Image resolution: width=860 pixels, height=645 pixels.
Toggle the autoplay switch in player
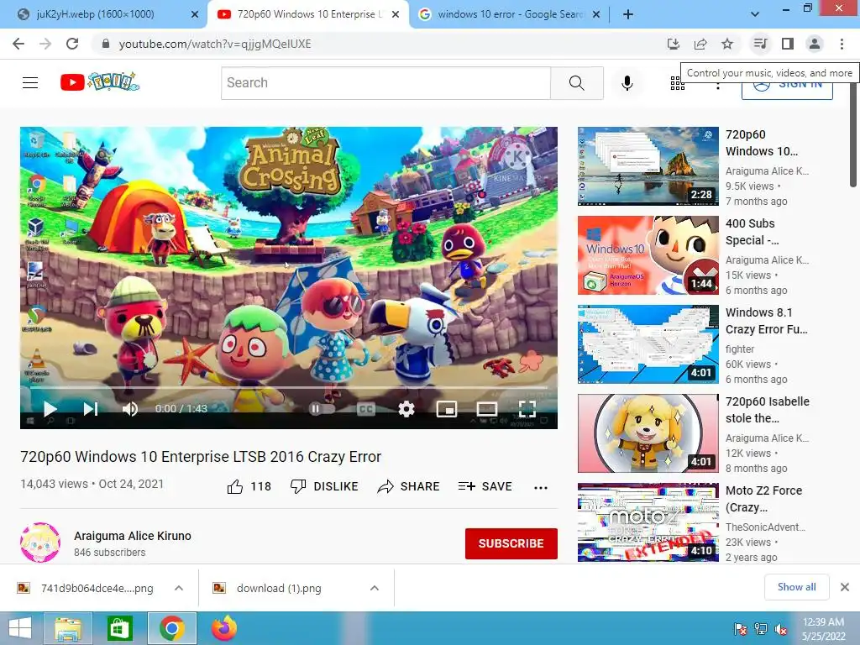(322, 409)
